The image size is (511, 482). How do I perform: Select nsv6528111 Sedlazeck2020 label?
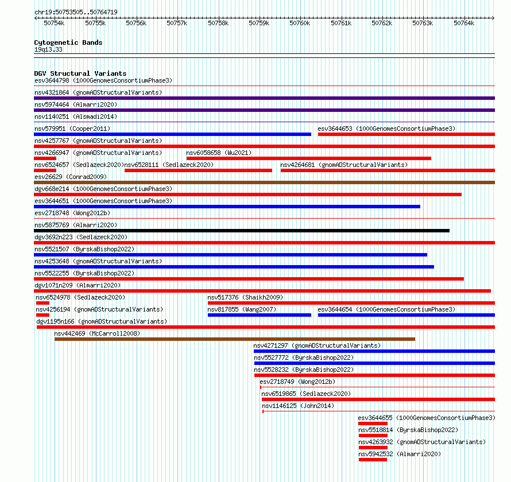(169, 165)
